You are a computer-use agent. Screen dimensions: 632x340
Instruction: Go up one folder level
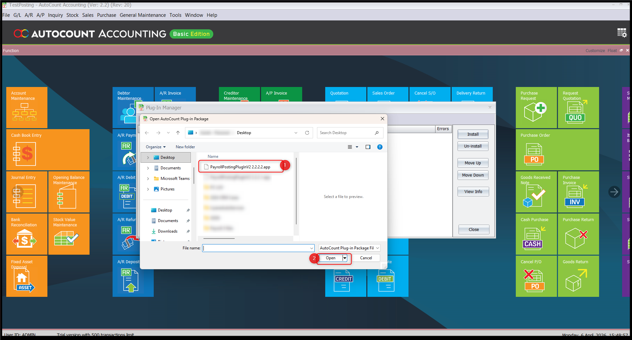click(x=178, y=133)
